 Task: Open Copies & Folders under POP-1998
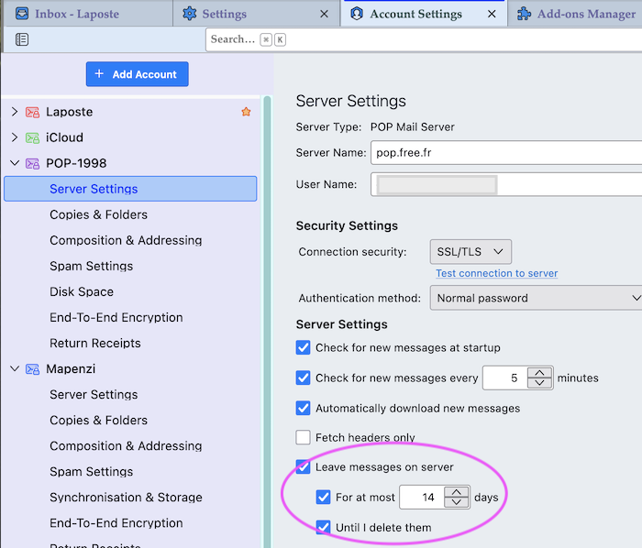(x=130, y=214)
